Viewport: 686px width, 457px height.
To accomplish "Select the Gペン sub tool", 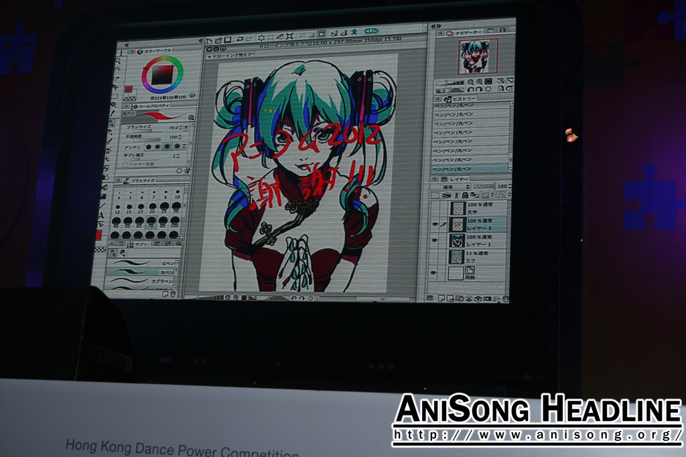I will point(141,264).
